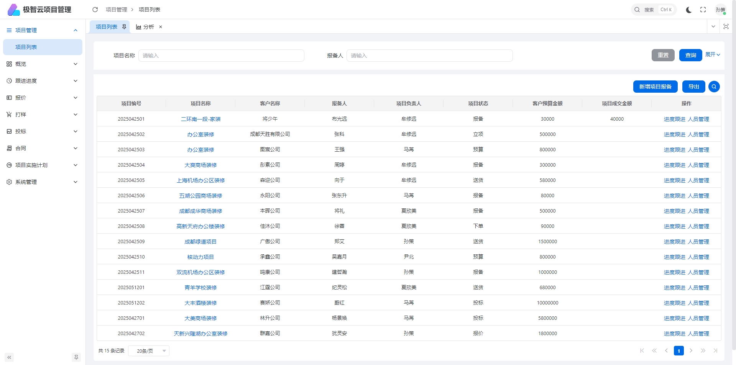Click the round blue search icon button
This screenshot has width=736, height=365.
click(714, 87)
